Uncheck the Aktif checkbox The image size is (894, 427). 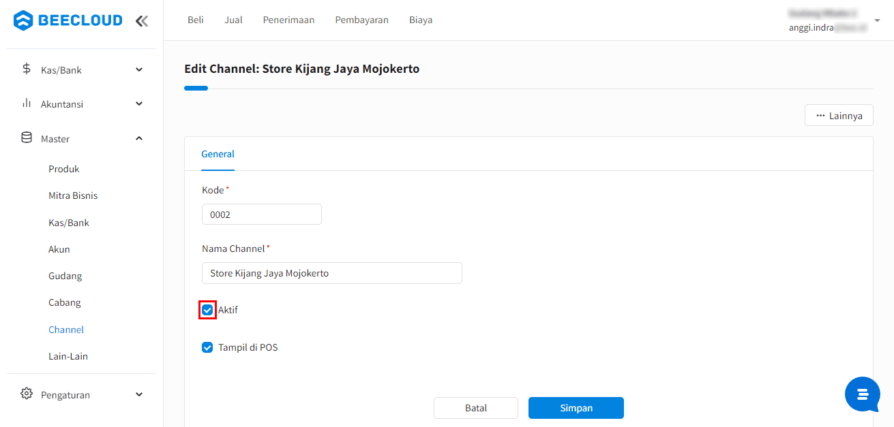[x=207, y=310]
